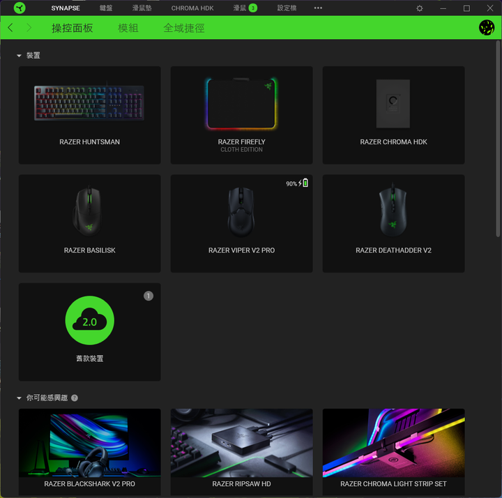502x498 pixels.
Task: Click the 90% battery percentage text
Action: pos(291,183)
